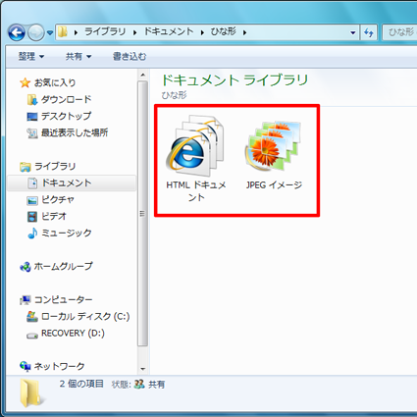Open recent pages dropdown next to Forward button

coord(50,32)
